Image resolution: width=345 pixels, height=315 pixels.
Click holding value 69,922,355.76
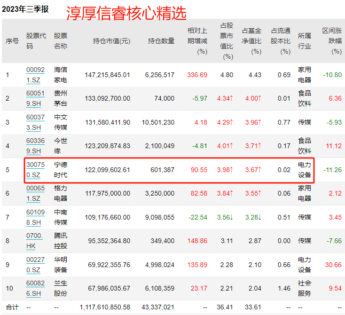click(x=109, y=265)
